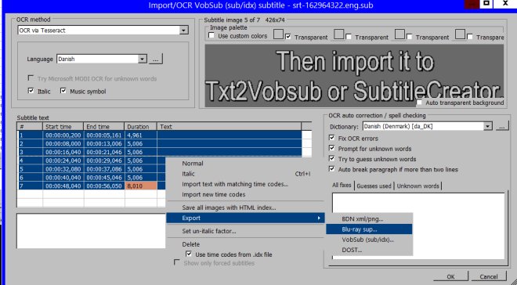Open the Guesses used tab

click(374, 186)
